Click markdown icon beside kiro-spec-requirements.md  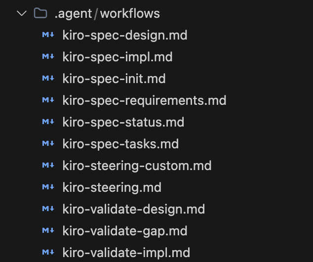point(48,100)
